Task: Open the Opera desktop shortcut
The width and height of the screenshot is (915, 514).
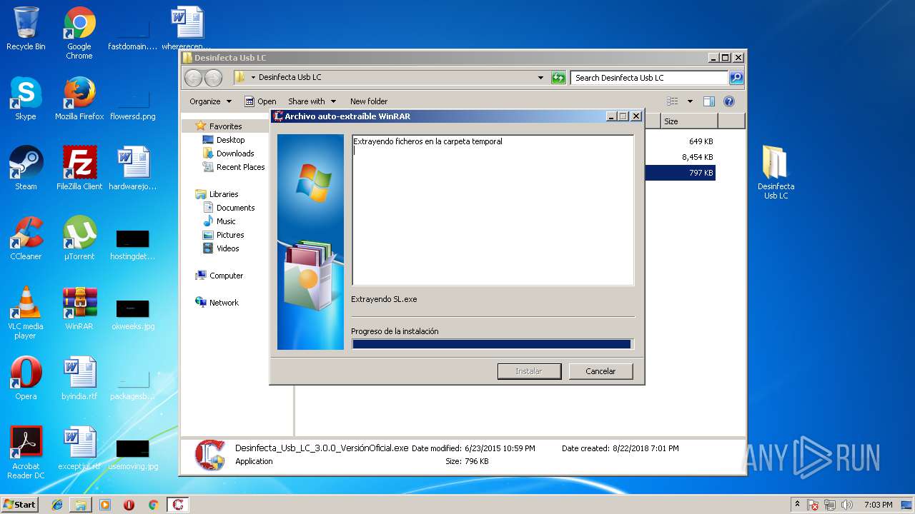Action: click(26, 378)
